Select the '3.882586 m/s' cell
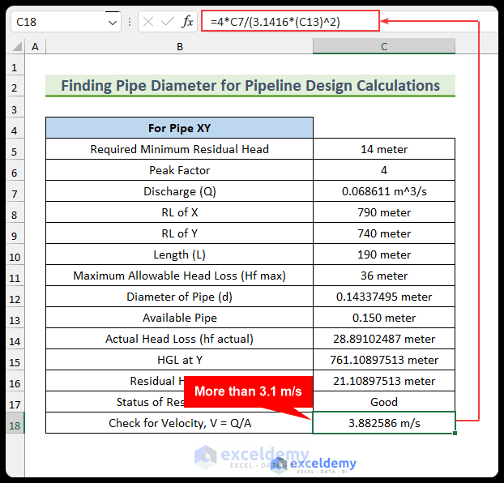The width and height of the screenshot is (504, 483). tap(384, 423)
